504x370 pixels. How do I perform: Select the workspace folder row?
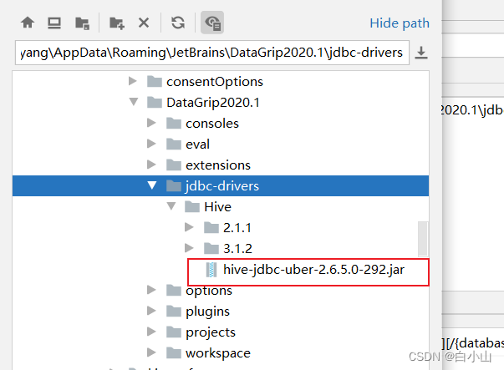(221, 353)
